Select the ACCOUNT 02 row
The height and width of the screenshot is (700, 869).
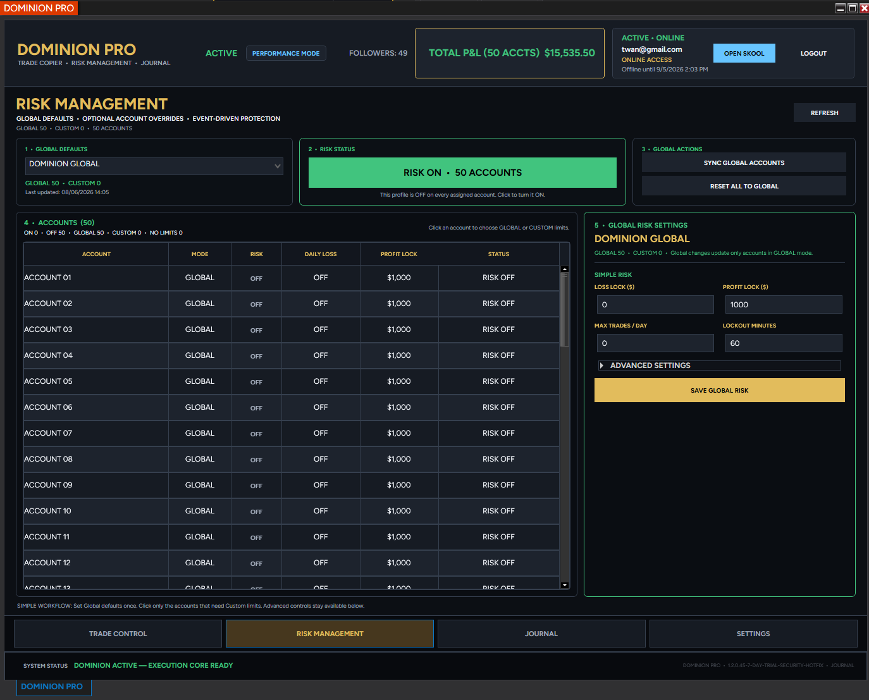tap(292, 304)
